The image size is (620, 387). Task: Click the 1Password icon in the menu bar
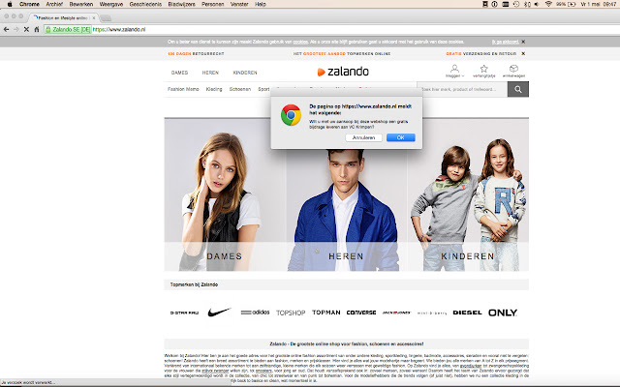[495, 4]
